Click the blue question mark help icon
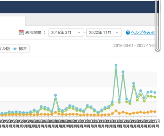164x136 pixels. (128, 33)
